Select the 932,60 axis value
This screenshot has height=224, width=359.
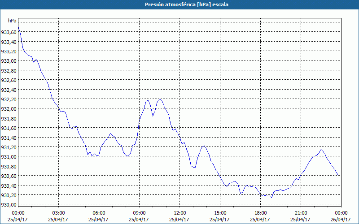[9, 80]
